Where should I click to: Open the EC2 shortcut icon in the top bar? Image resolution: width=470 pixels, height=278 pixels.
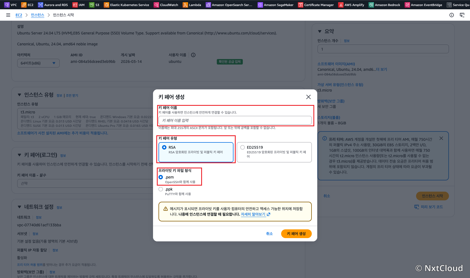(x=24, y=5)
